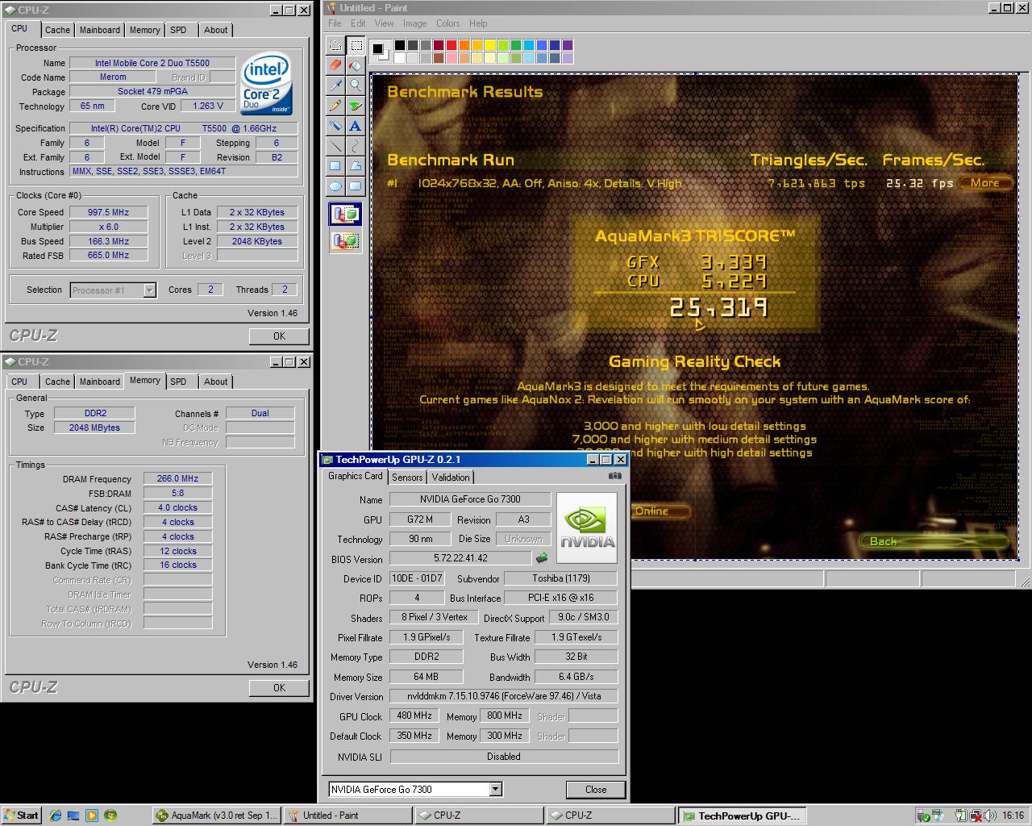1032x826 pixels.
Task: Choose the Fill With Color bucket tool
Action: click(356, 65)
